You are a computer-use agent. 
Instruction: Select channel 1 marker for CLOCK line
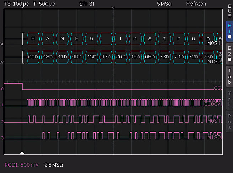point(2,105)
